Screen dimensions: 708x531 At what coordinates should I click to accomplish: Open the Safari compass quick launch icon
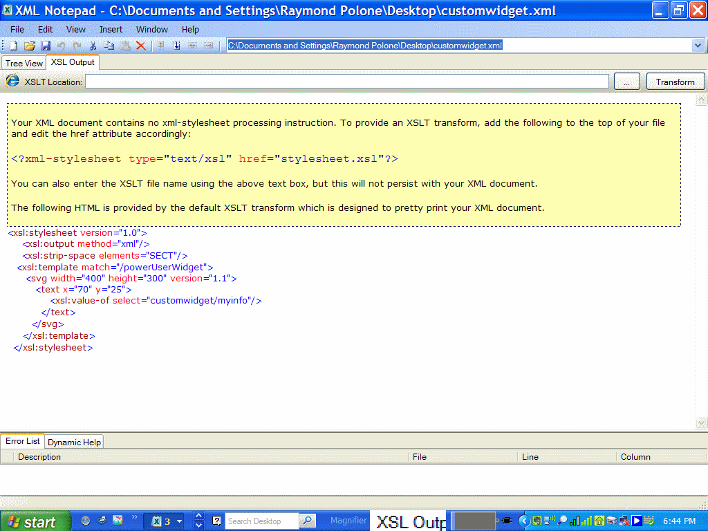pos(85,521)
